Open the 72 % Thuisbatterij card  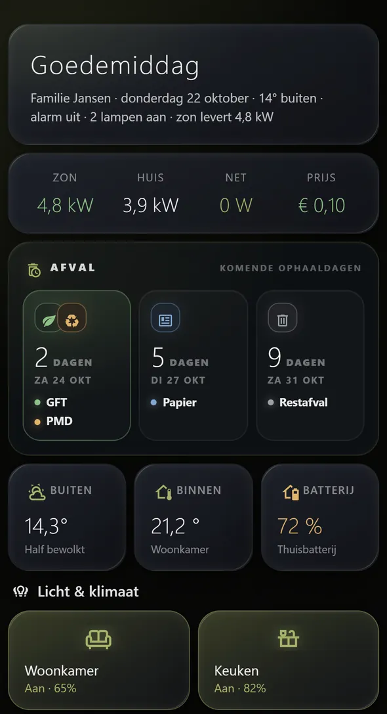(x=320, y=518)
